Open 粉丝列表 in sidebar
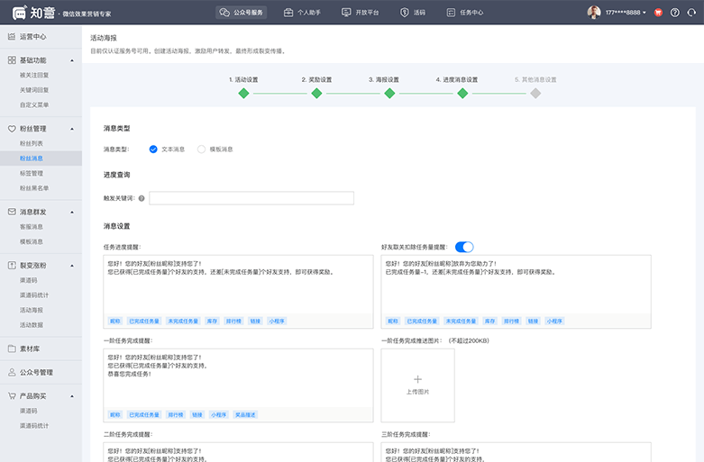704x462 pixels. pyautogui.click(x=32, y=143)
